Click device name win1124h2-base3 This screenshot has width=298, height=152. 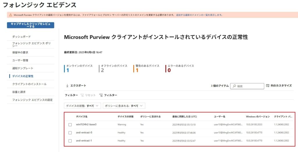point(86,124)
